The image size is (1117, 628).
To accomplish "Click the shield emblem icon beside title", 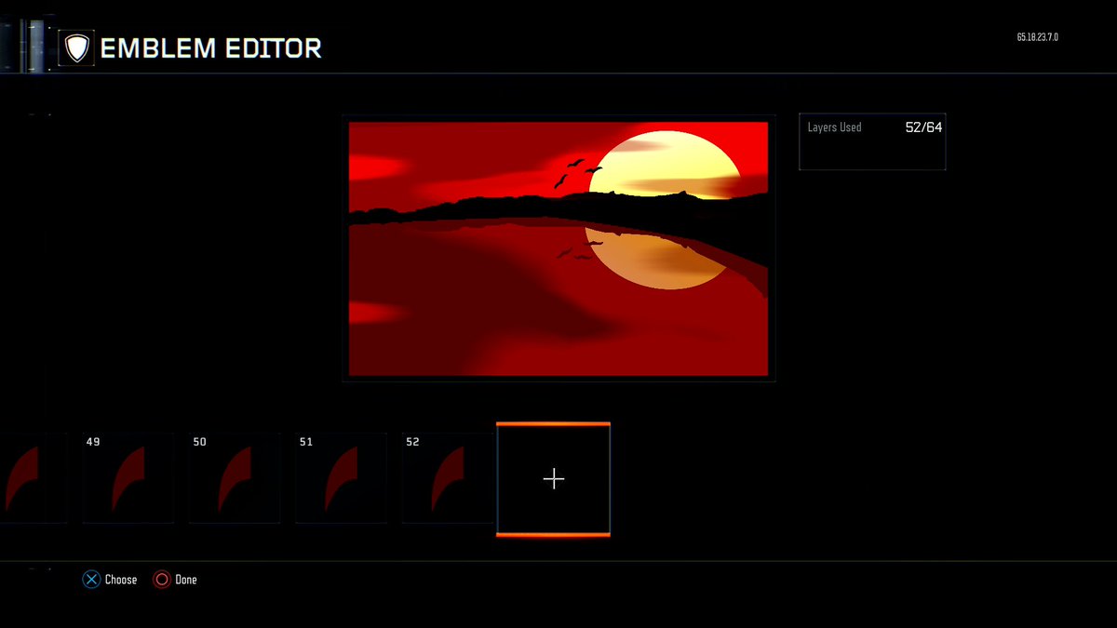I will (77, 47).
